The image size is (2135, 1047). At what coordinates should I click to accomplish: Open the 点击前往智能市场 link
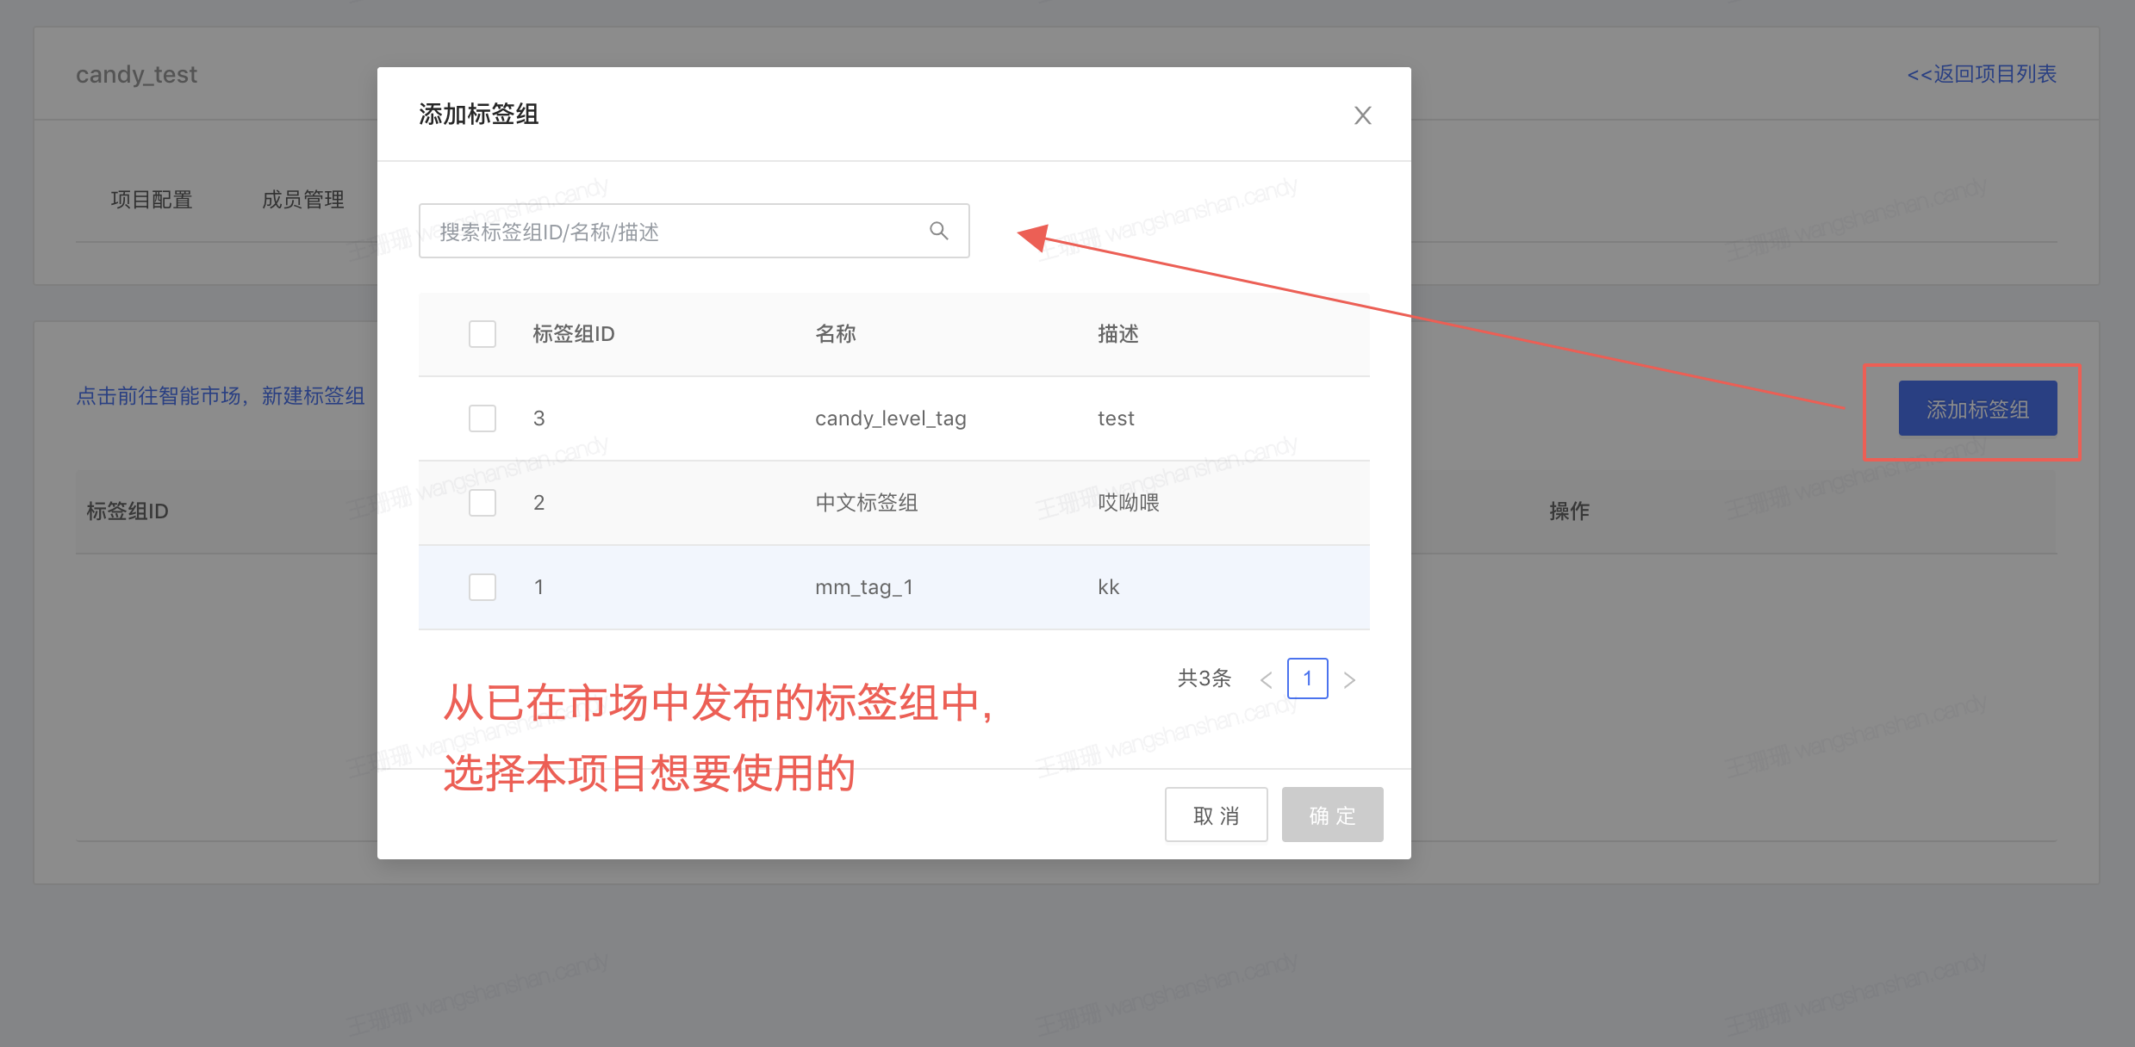coord(221,396)
